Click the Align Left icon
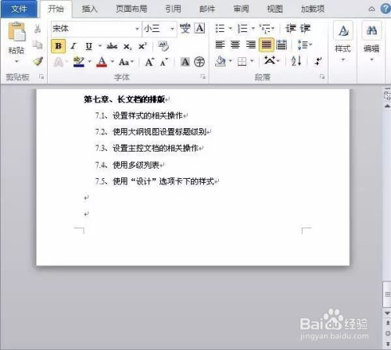 (x=221, y=45)
